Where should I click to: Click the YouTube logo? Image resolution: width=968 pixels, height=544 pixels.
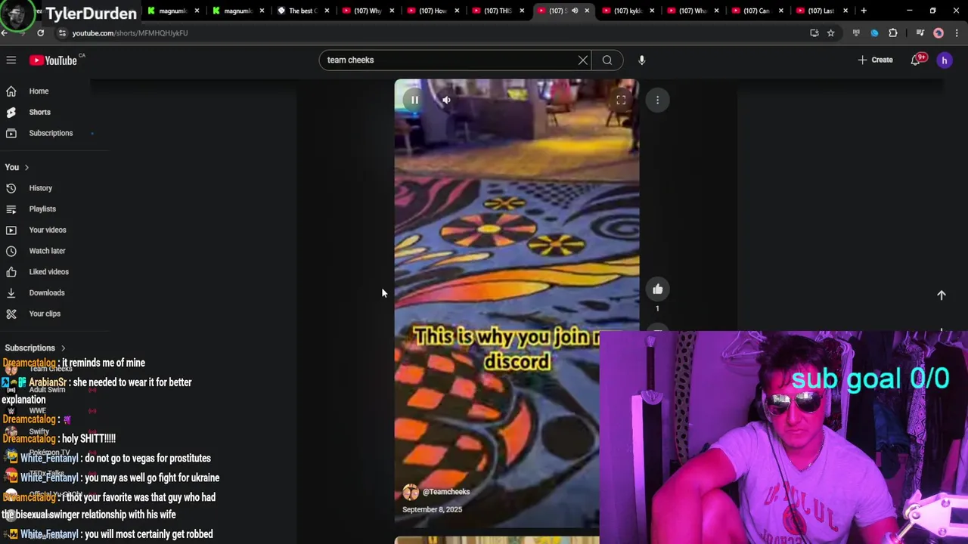coord(54,60)
